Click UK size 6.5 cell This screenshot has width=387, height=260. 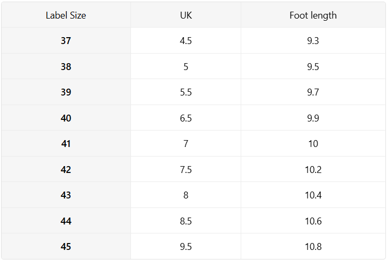click(186, 118)
